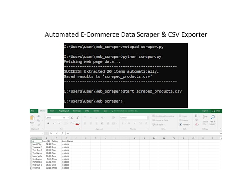The width and height of the screenshot is (252, 170).
Task: Click Sign in on Excel title bar
Action: pos(205,111)
